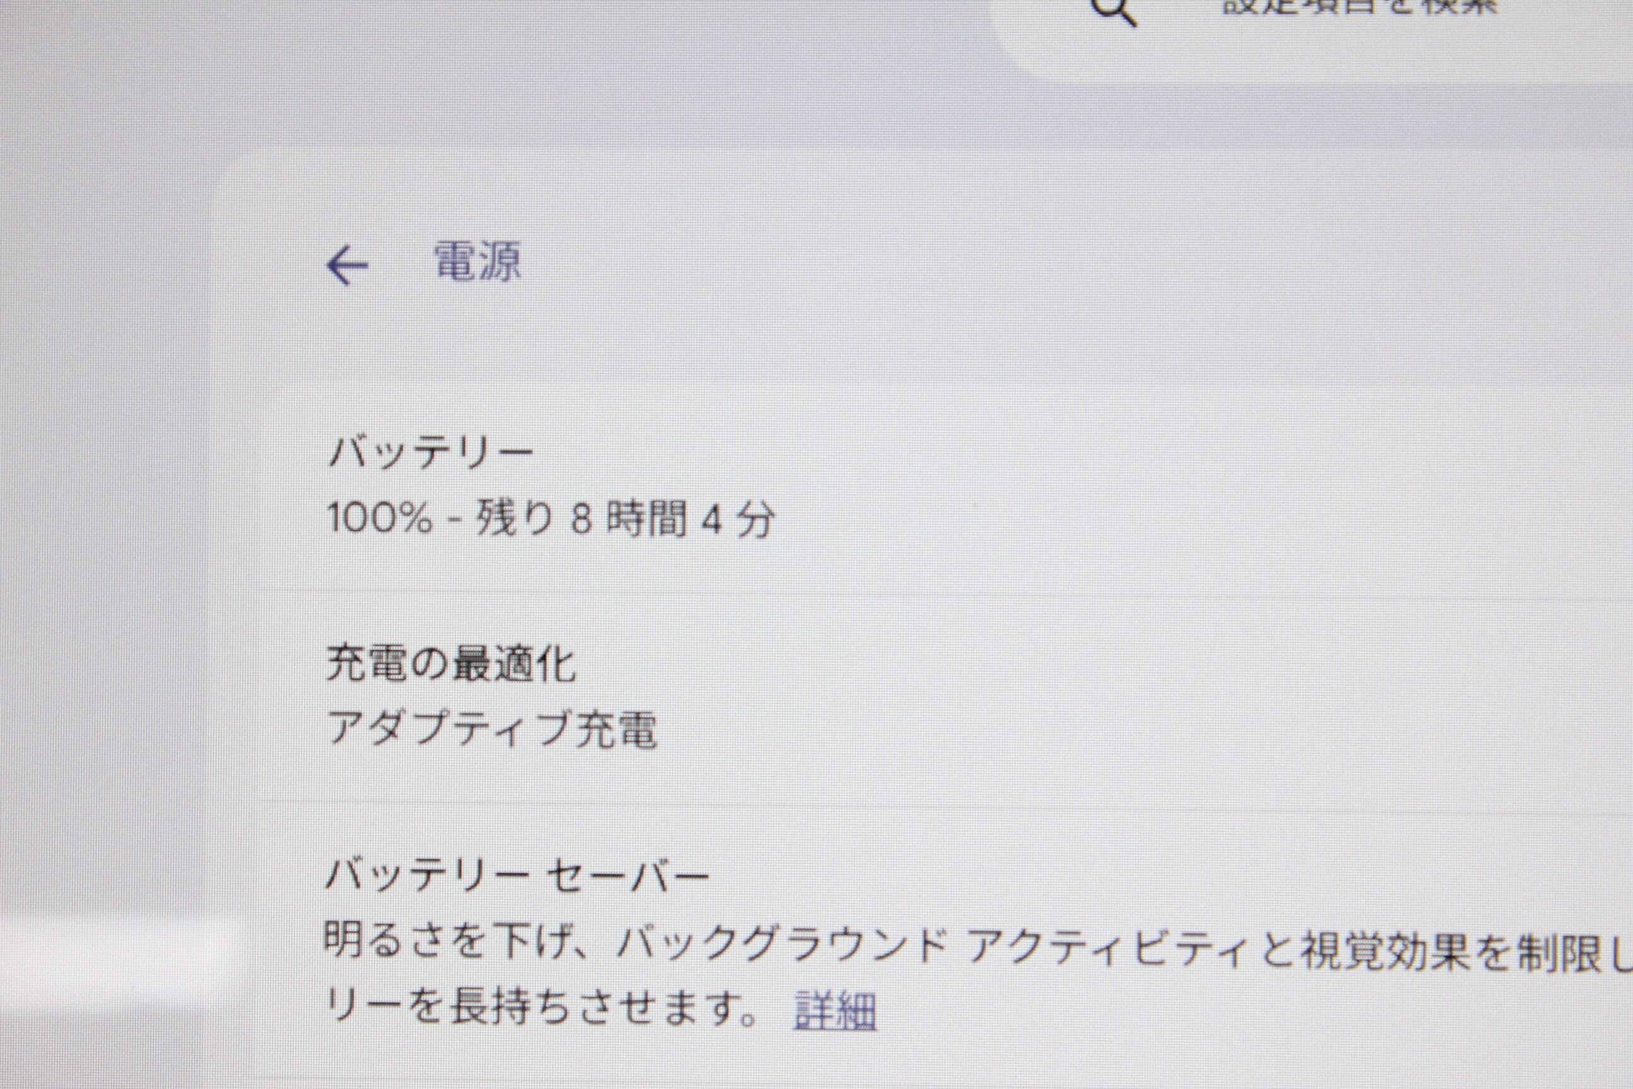1633x1089 pixels.
Task: Click the バッテリー row title
Action: click(x=430, y=454)
